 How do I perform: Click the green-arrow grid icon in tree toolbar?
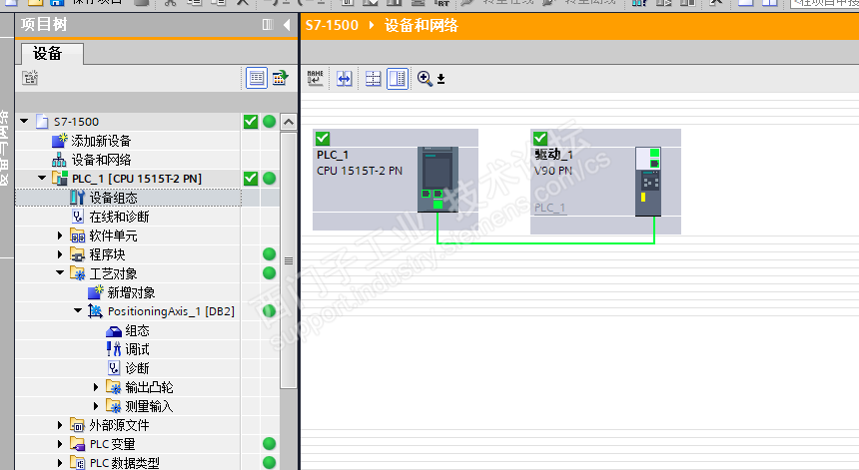click(281, 78)
